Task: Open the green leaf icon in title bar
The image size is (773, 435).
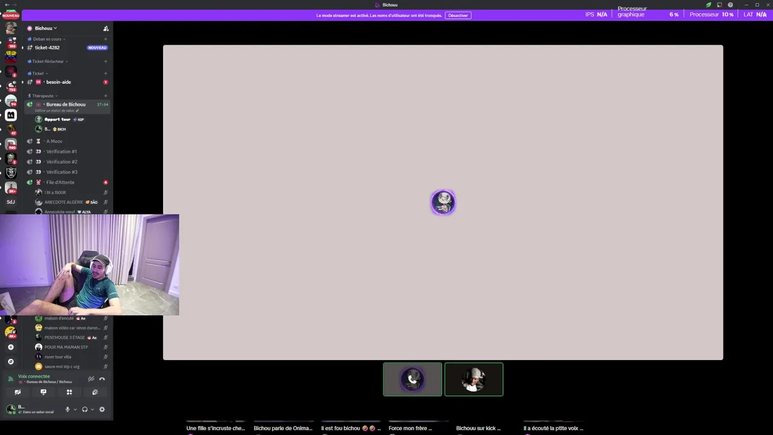Action: click(x=709, y=5)
